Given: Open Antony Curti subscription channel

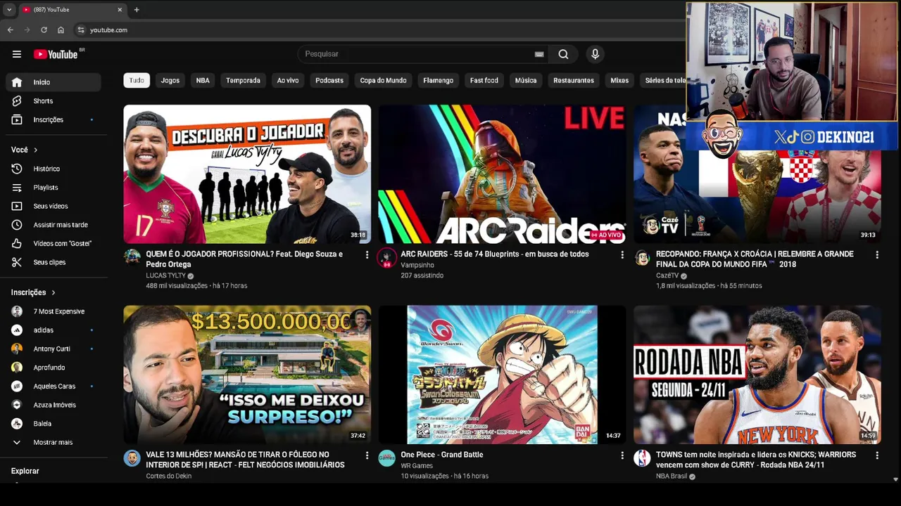Looking at the screenshot, I should [x=53, y=349].
